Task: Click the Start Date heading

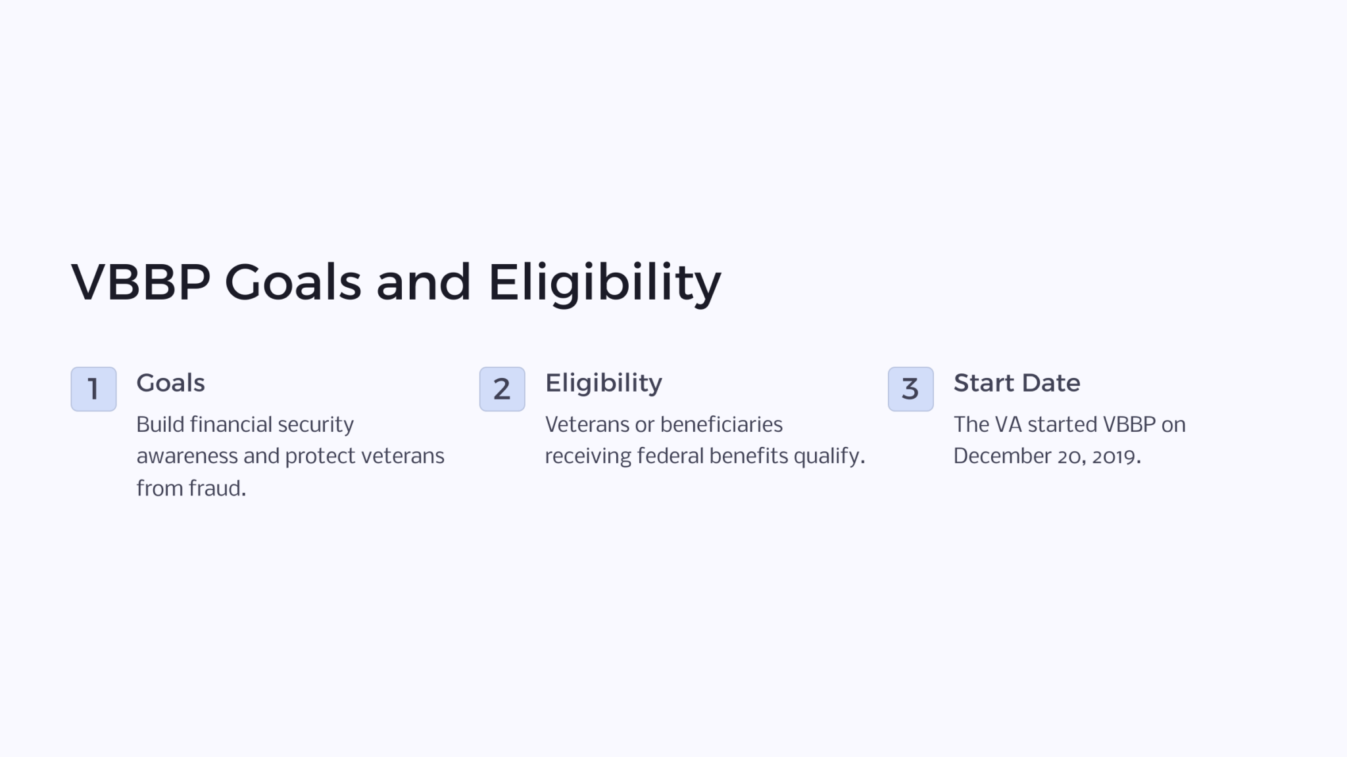Action: coord(1016,383)
